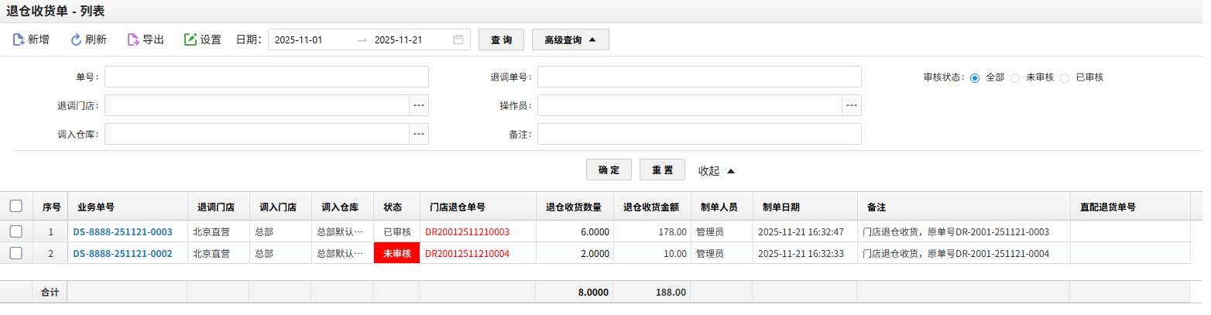Open the 退调门店 lookup ellipsis button
Viewport: 1211px width, 315px height.
(419, 105)
